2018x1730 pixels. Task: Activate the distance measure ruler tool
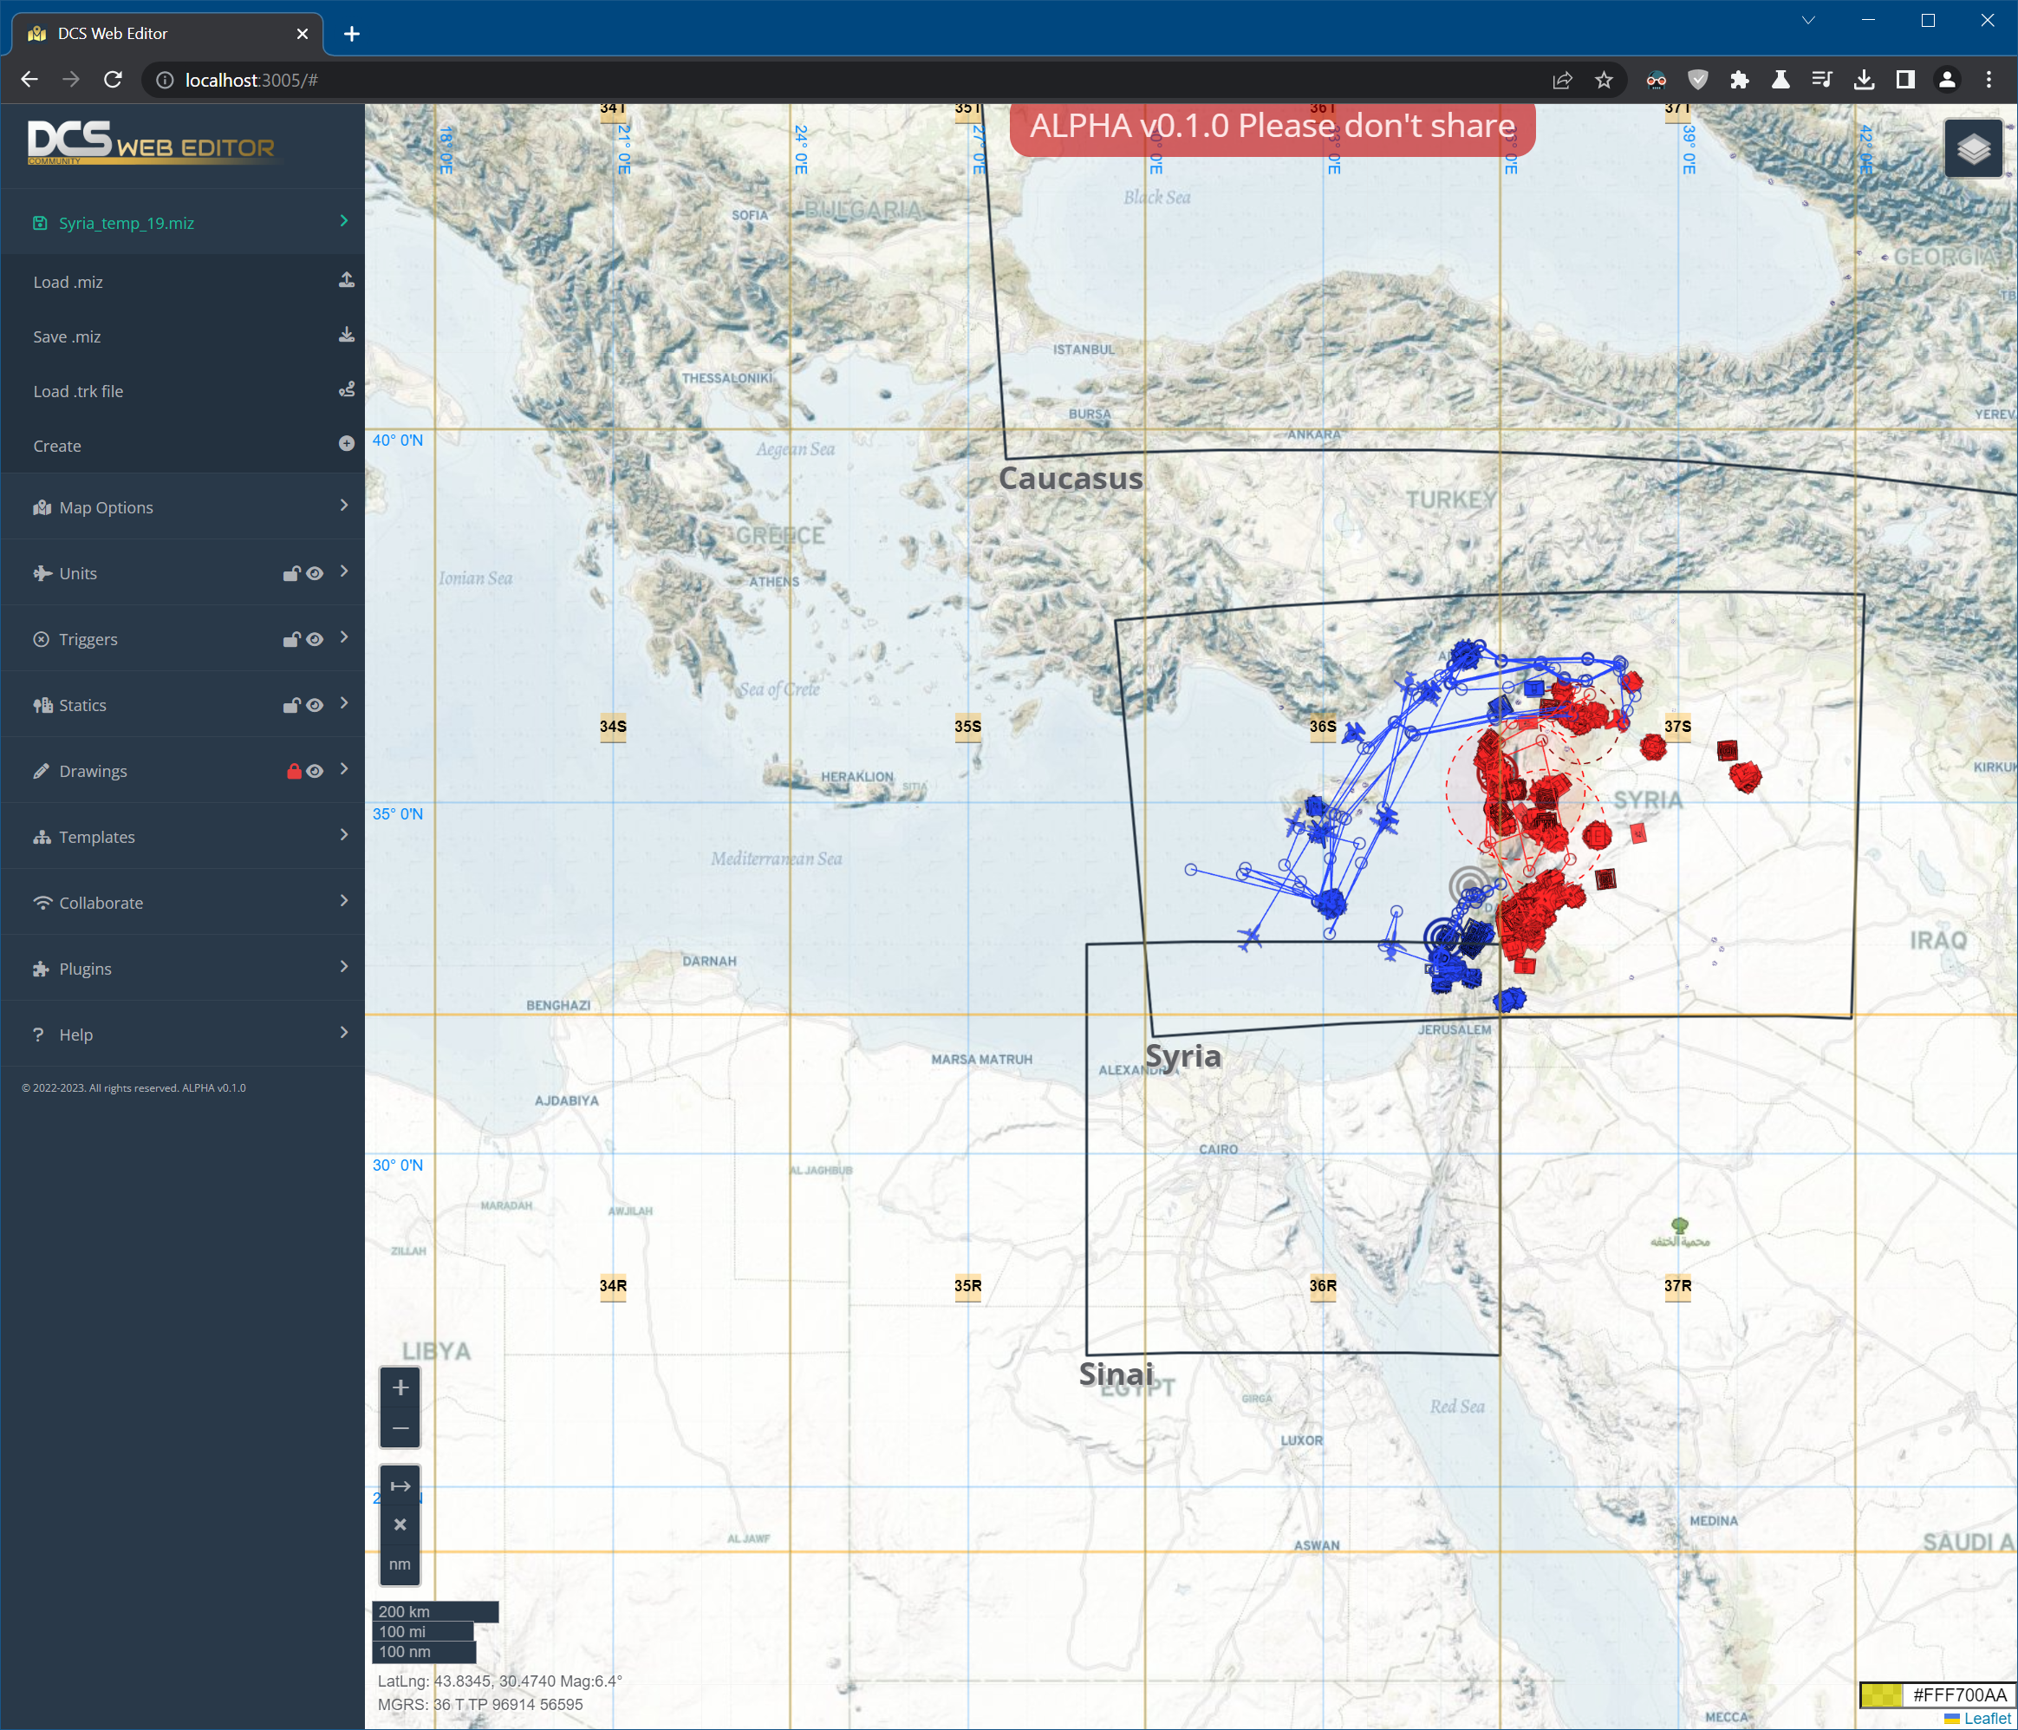400,1485
